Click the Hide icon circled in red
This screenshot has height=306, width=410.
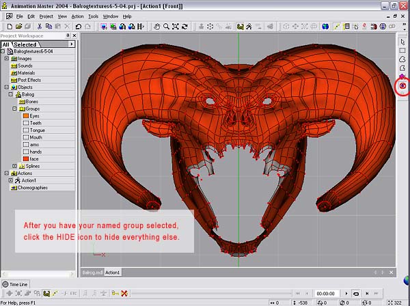coord(402,86)
